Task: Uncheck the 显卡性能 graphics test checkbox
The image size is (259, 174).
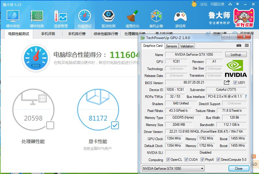Action: (x=115, y=125)
